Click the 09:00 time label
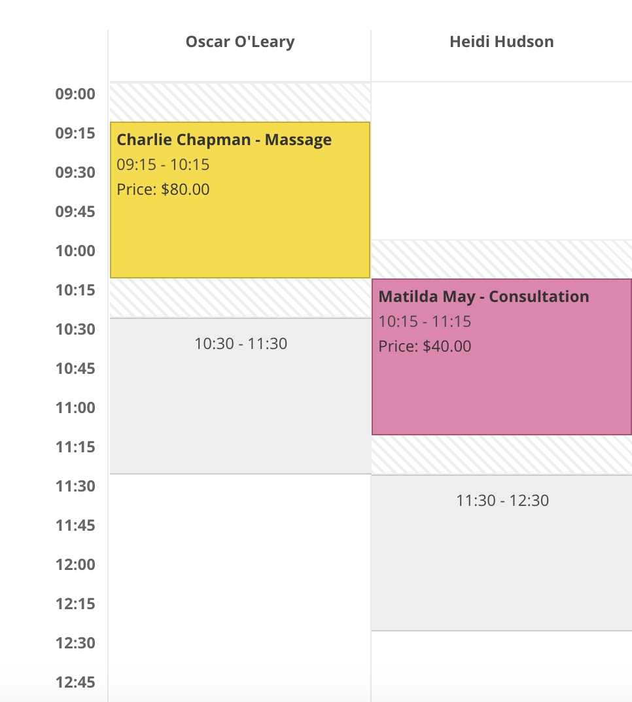The height and width of the screenshot is (702, 632). [x=75, y=94]
